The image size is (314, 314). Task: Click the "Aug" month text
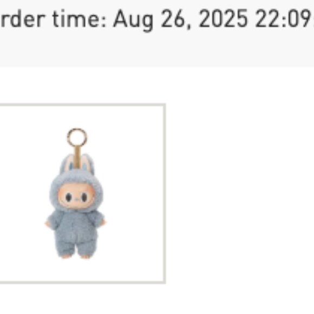[x=133, y=21]
